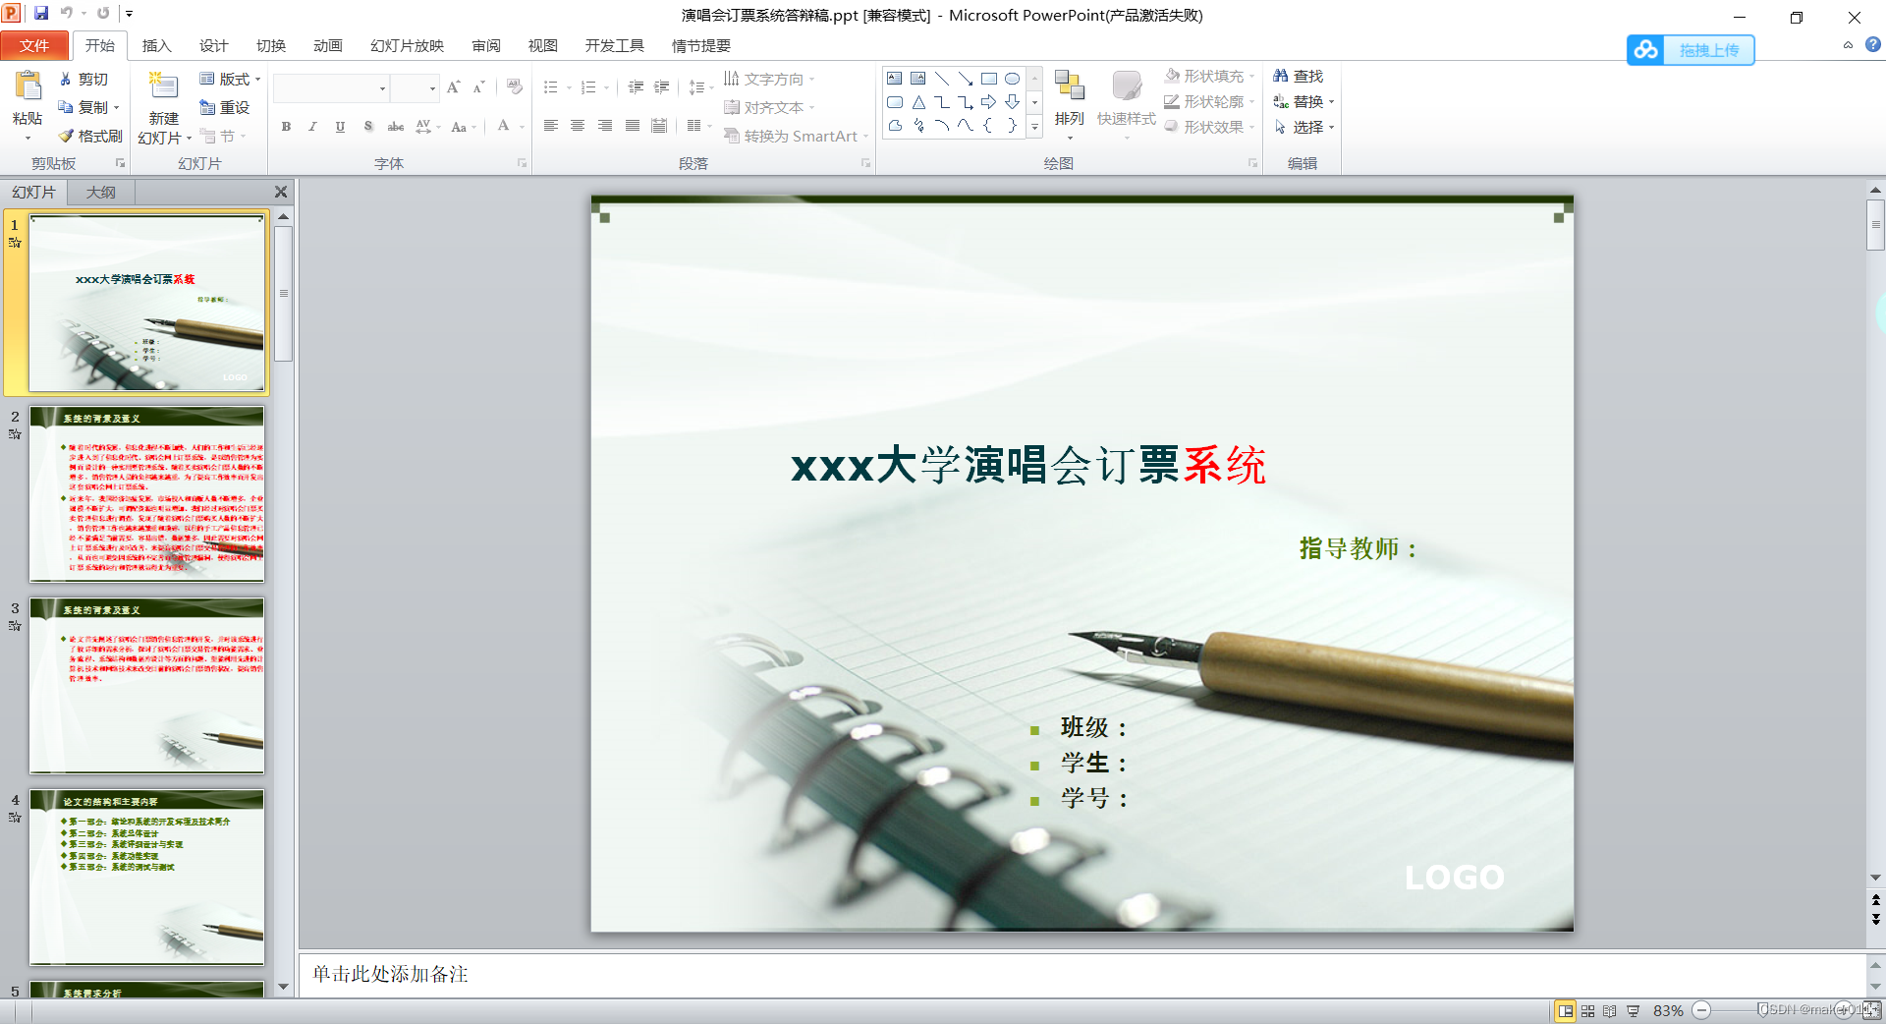Select the isosceles triangle shape
Screen dimensions: 1886x1024
click(x=918, y=102)
